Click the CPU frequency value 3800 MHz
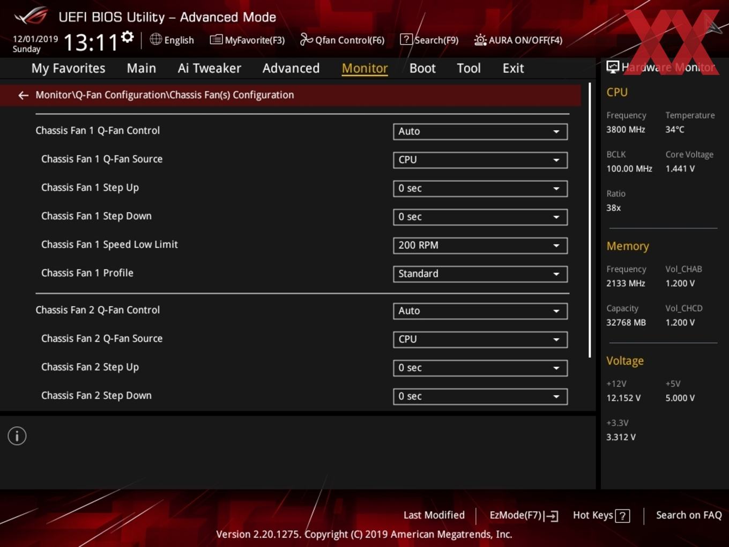Image resolution: width=729 pixels, height=547 pixels. (626, 129)
